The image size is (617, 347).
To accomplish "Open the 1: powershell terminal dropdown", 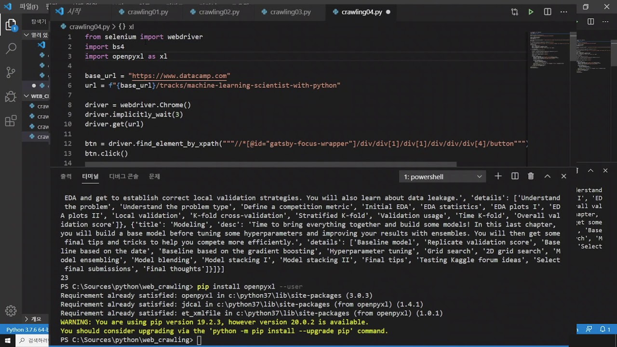I will pos(443,177).
